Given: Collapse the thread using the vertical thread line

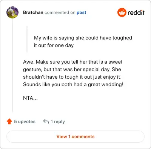Looking at the screenshot, I should [x=12, y=65].
